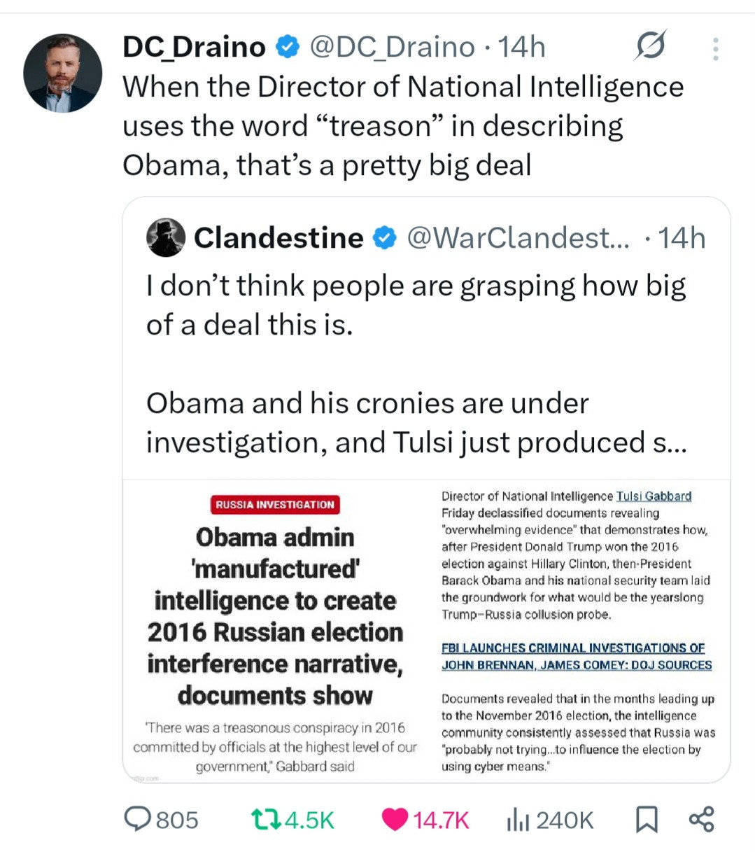Click the red Russia Investigation tag

(x=275, y=505)
